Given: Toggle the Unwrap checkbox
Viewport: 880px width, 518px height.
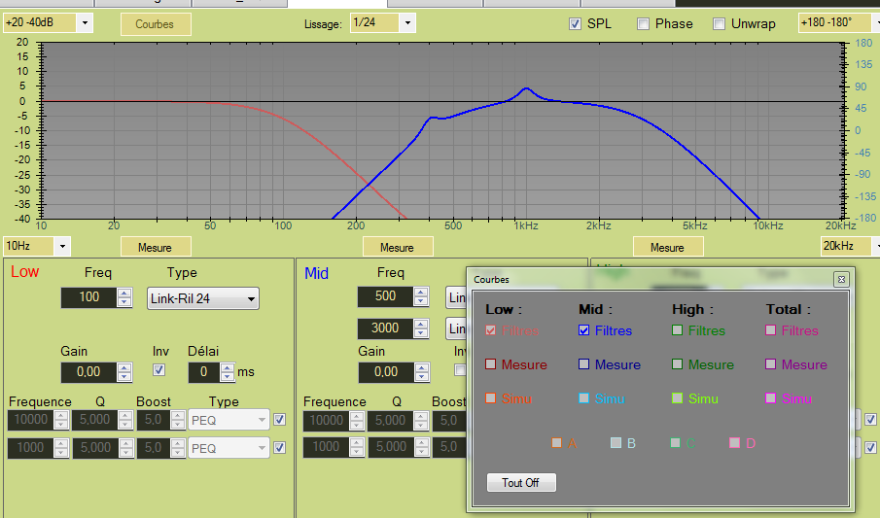Looking at the screenshot, I should tap(720, 23).
